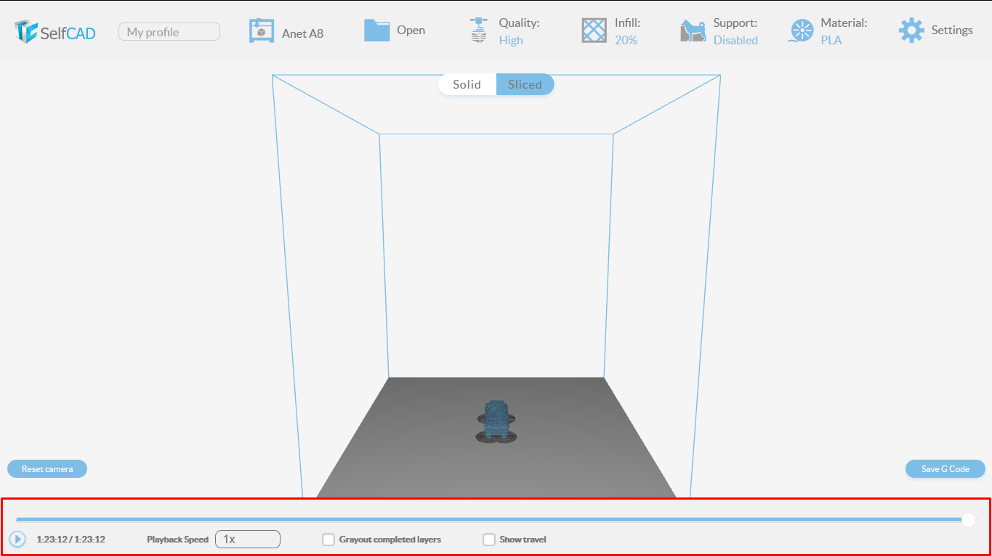992x557 pixels.
Task: Click the Support structure icon
Action: 693,31
